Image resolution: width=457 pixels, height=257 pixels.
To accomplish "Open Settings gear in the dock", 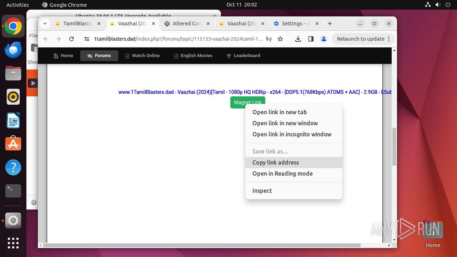I will point(13,221).
